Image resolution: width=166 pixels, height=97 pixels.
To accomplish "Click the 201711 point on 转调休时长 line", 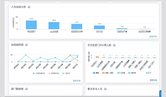I will click(x=77, y=60).
